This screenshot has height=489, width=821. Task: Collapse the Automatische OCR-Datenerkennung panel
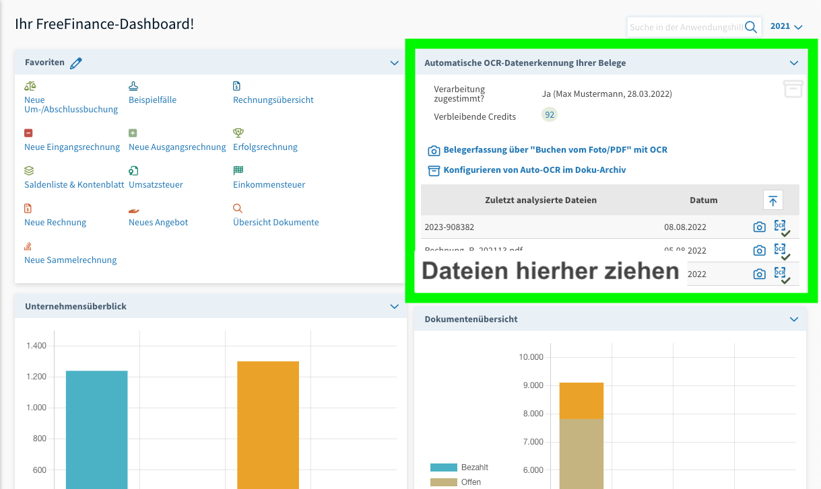tap(793, 63)
